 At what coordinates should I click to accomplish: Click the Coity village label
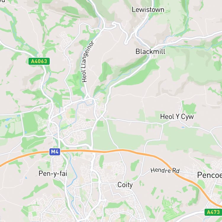125,185
